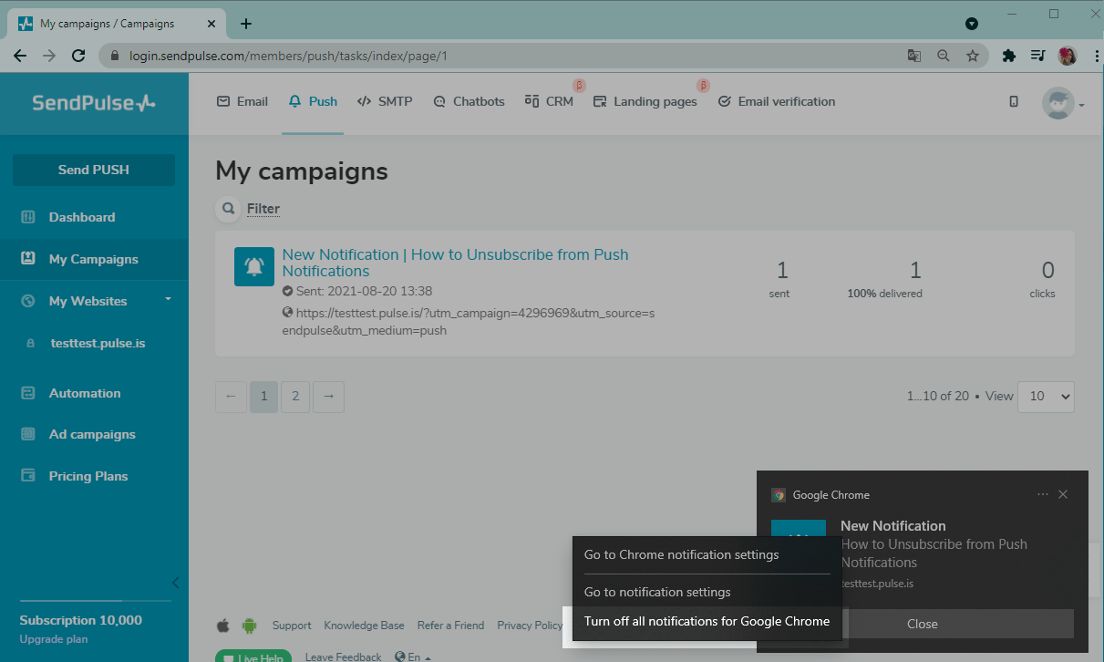Click the Support footer link
1104x662 pixels.
(292, 626)
